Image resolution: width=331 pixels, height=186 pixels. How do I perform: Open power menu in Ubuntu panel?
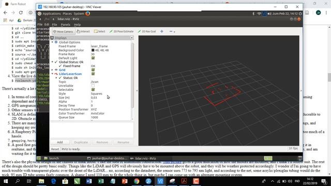300,13
